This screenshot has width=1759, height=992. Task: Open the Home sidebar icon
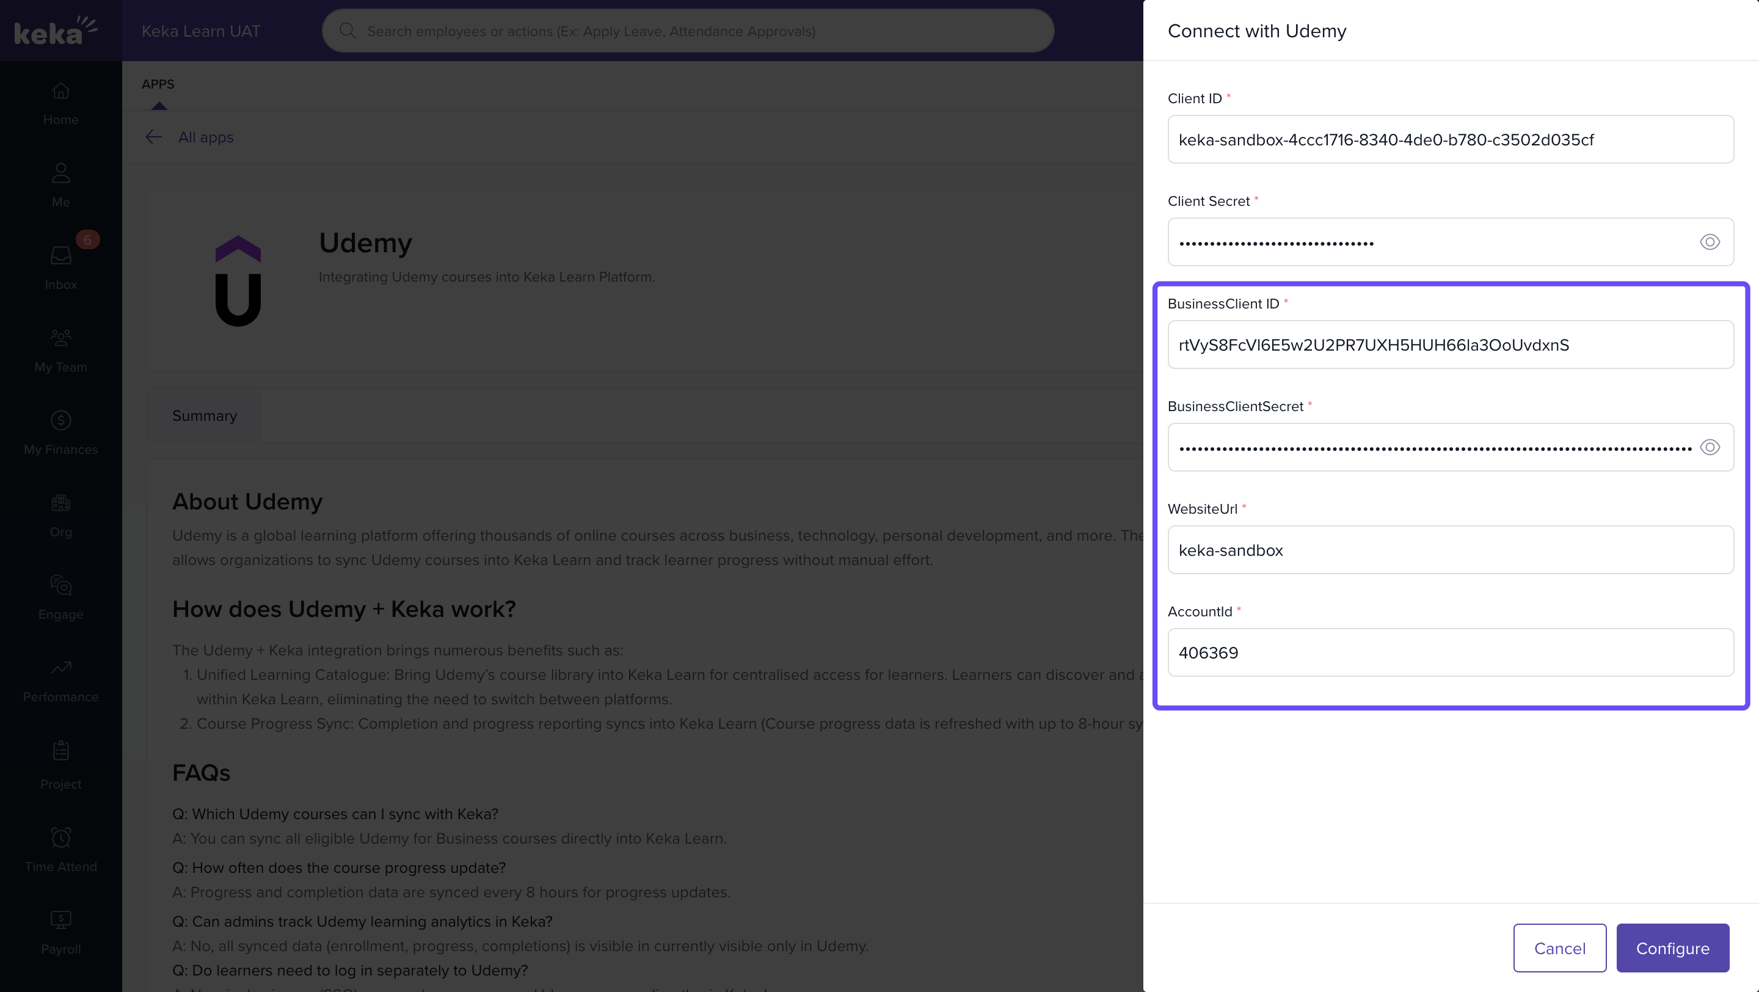point(61,92)
